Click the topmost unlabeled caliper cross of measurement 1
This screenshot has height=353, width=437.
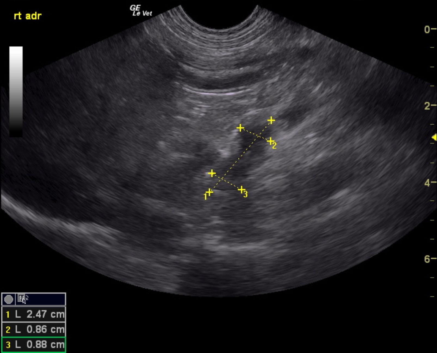coord(271,120)
